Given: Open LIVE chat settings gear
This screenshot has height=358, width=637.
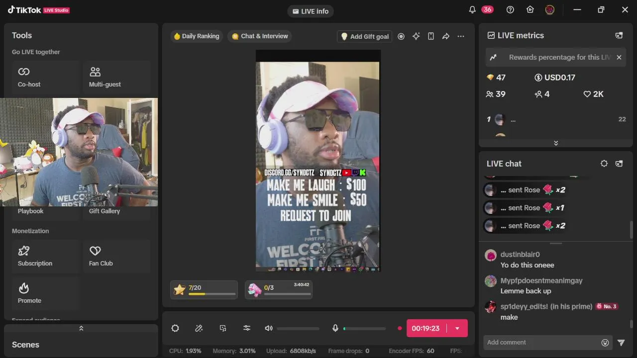Looking at the screenshot, I should click(x=604, y=164).
